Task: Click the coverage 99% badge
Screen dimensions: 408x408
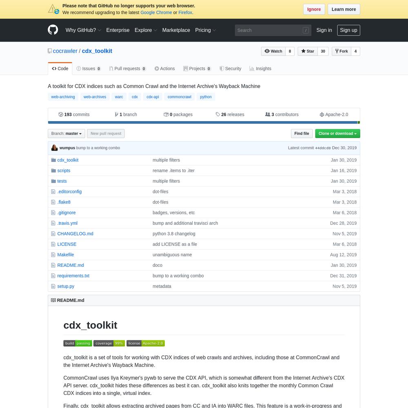Action: (x=109, y=343)
